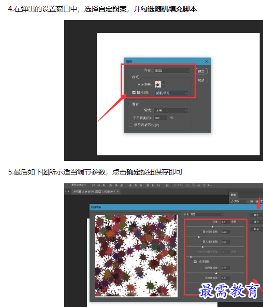Click the 3D rotate mode icon

(x=188, y=185)
